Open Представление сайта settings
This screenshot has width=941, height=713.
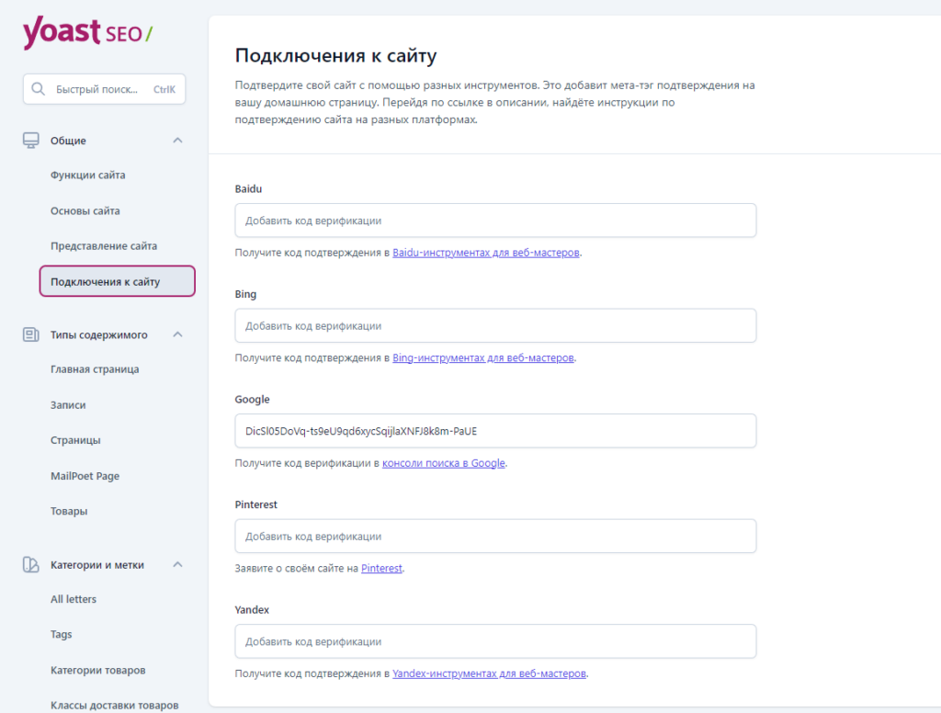click(104, 246)
